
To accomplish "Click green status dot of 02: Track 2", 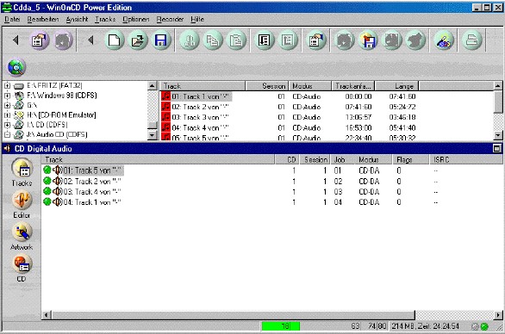I will point(47,181).
